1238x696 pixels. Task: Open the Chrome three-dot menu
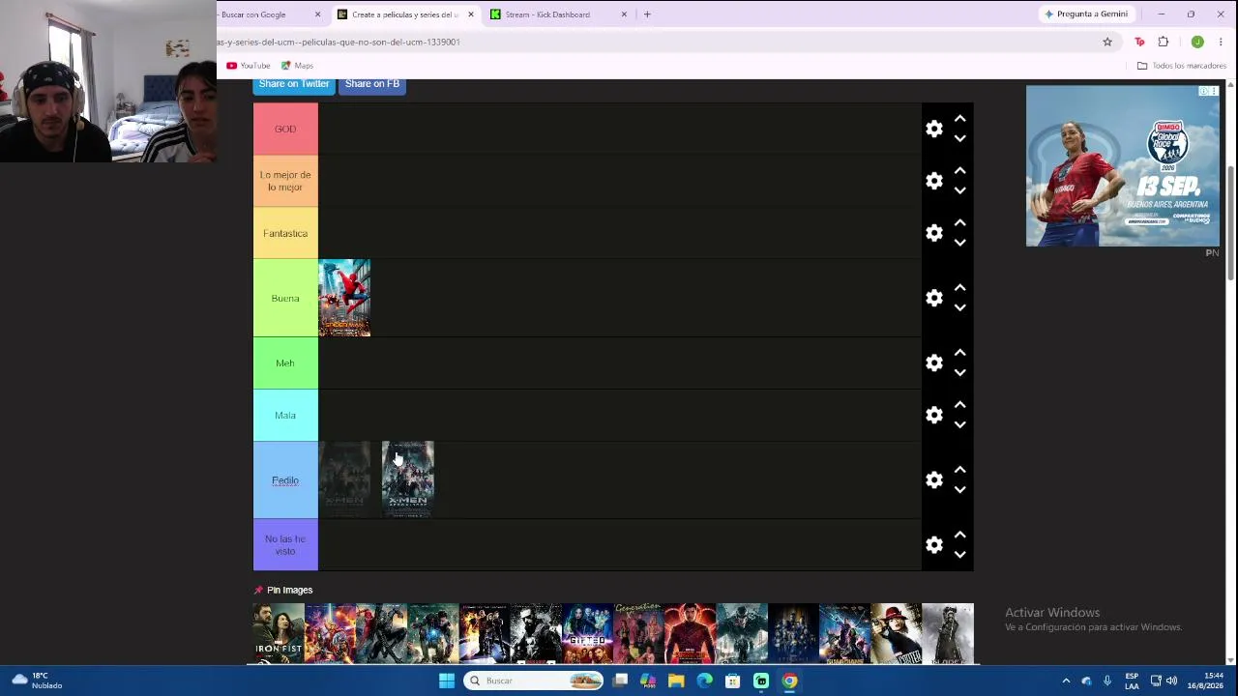click(1221, 42)
